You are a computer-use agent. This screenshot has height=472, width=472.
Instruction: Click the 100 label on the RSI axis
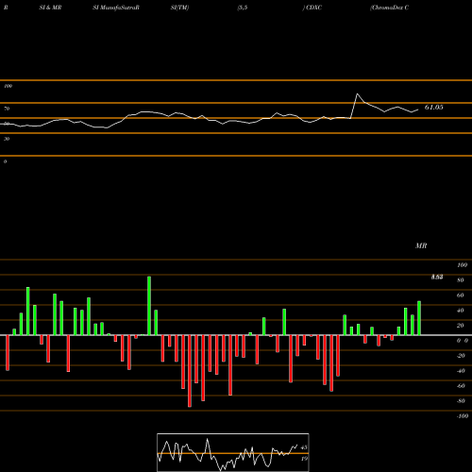click(x=8, y=86)
